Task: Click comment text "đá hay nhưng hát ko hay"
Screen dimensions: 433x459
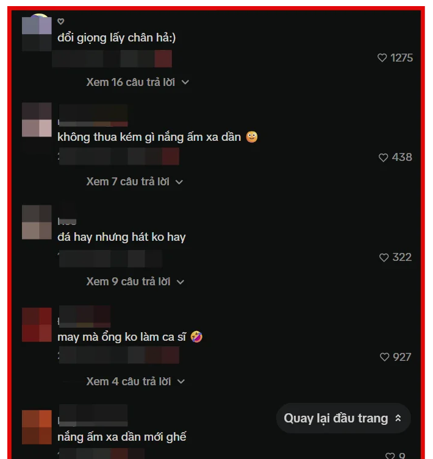Action: coord(121,237)
